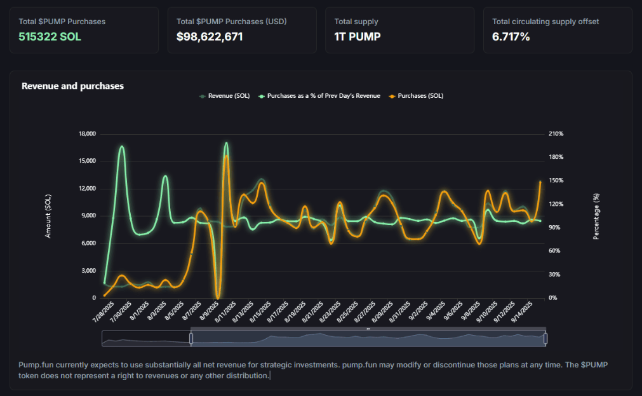Image resolution: width=642 pixels, height=396 pixels.
Task: Click the 8/11/2025 date label on axis
Action: (226, 312)
